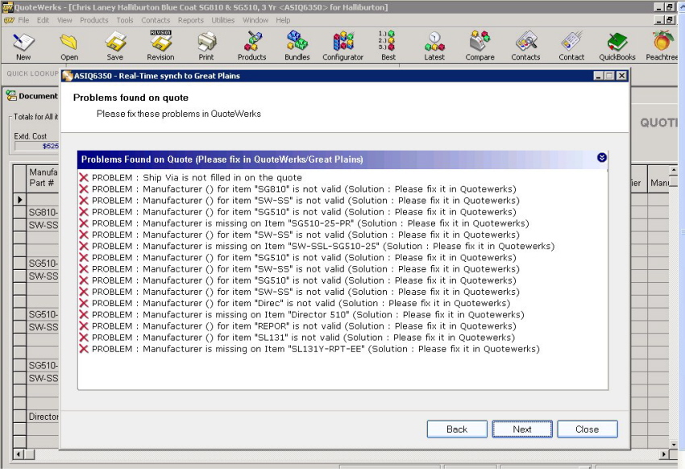Launch the QuickBooks link icon
The height and width of the screenshot is (469, 685).
coord(617,46)
